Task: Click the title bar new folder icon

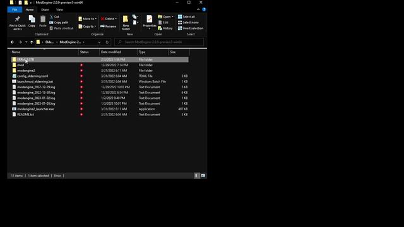Action: [26, 3]
